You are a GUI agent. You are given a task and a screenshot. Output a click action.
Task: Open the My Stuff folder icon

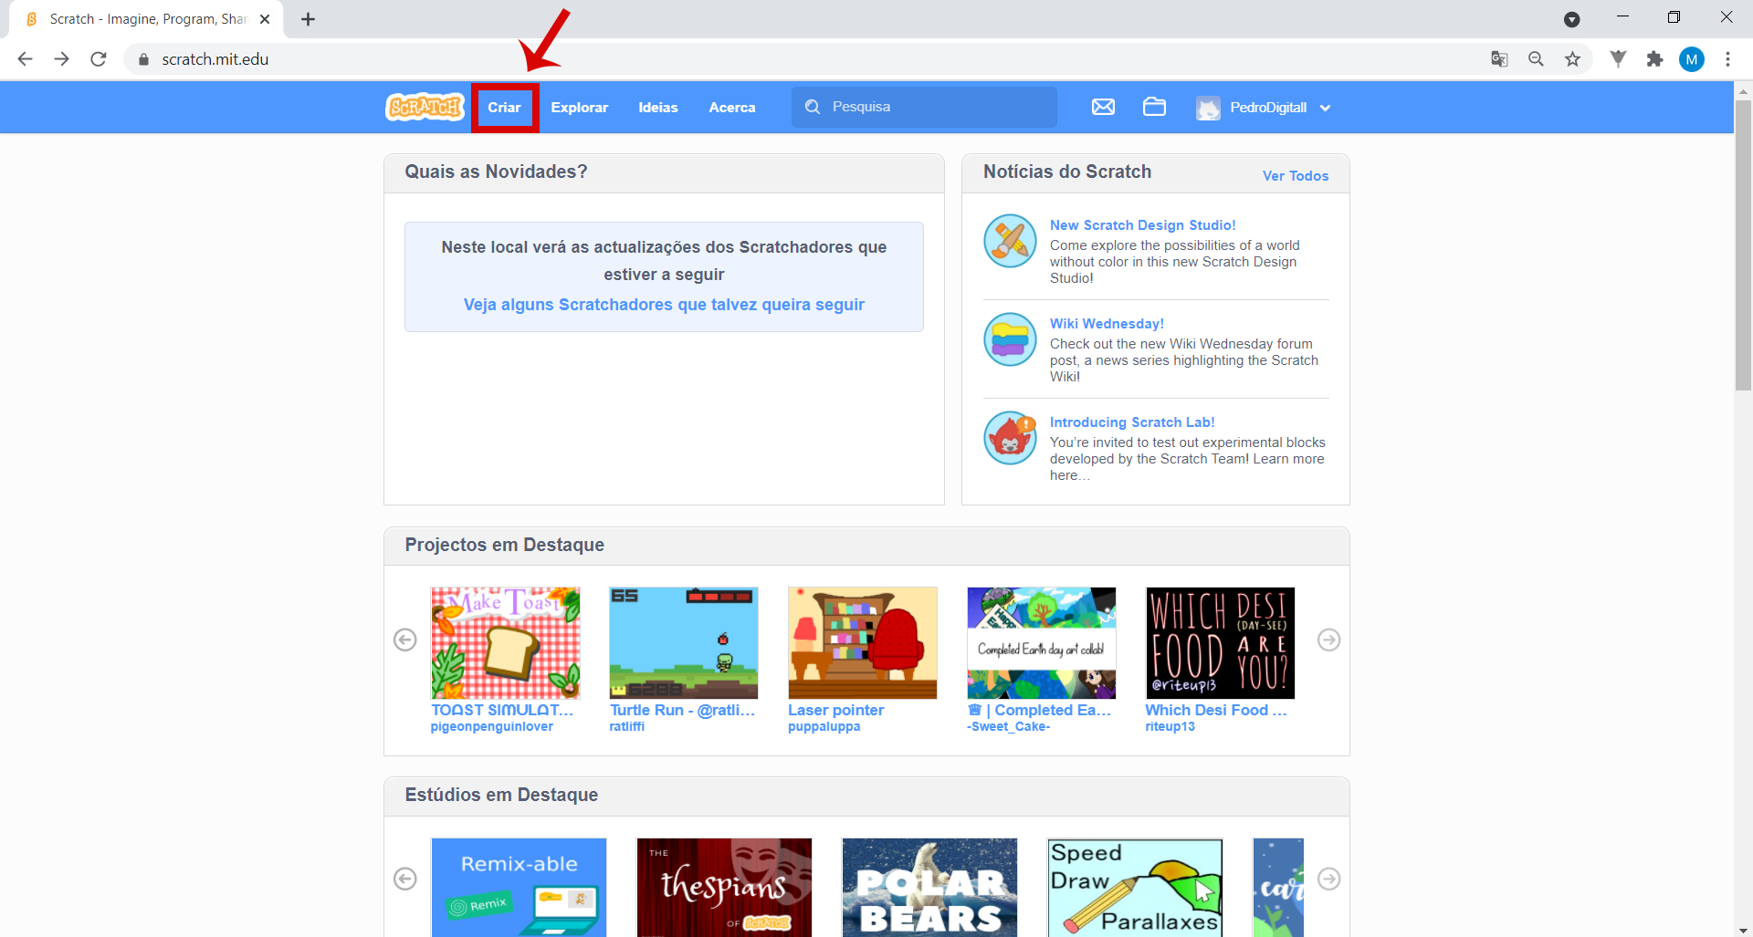click(x=1154, y=107)
